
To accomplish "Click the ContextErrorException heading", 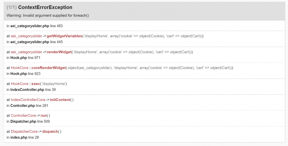I will (x=45, y=7).
